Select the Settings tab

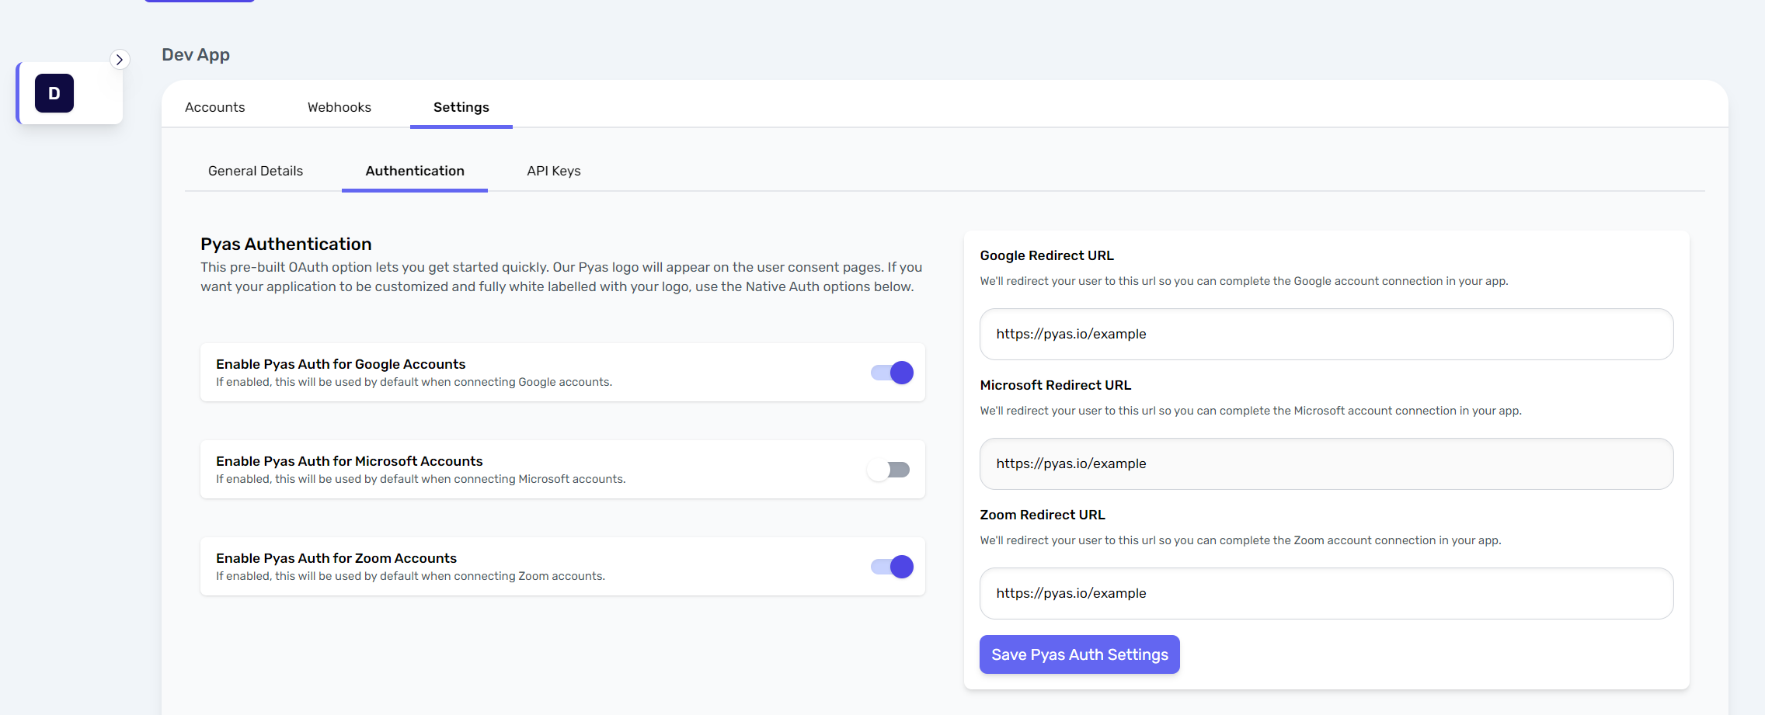tap(461, 107)
